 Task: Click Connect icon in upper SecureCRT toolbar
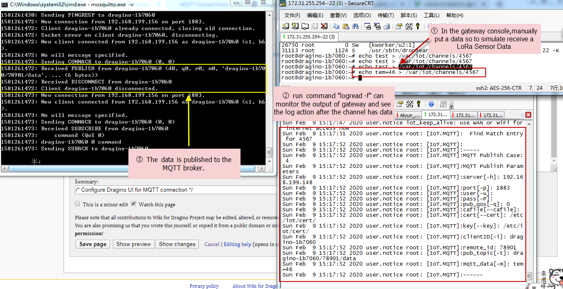point(286,26)
